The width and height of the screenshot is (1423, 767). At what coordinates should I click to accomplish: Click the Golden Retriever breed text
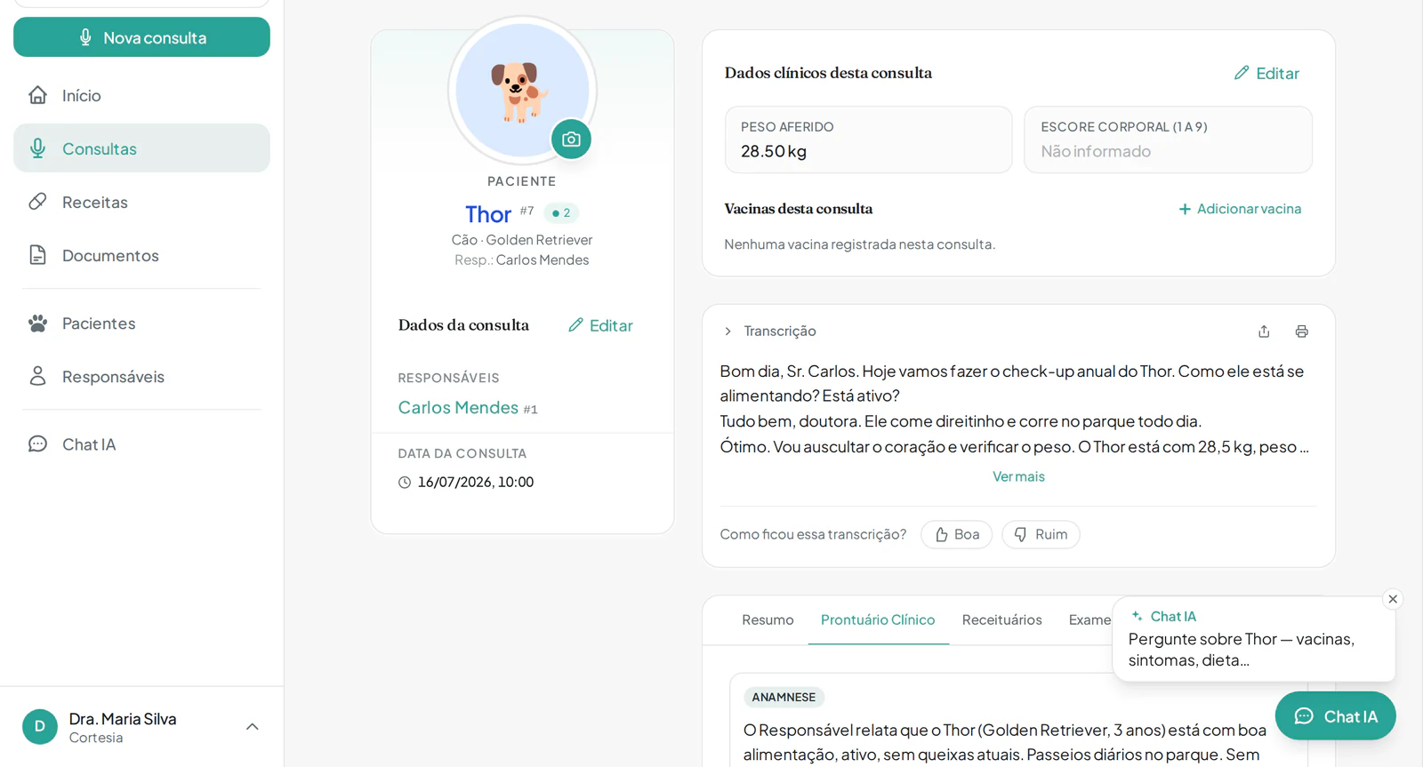pyautogui.click(x=539, y=240)
